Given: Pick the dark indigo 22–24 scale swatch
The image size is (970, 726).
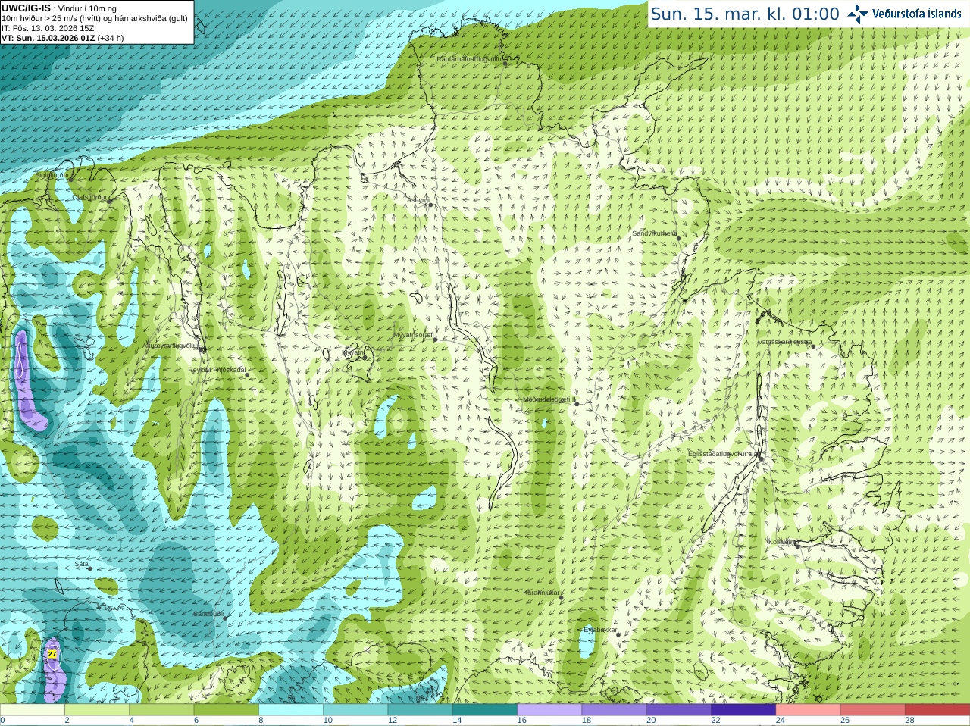Looking at the screenshot, I should click(x=743, y=710).
